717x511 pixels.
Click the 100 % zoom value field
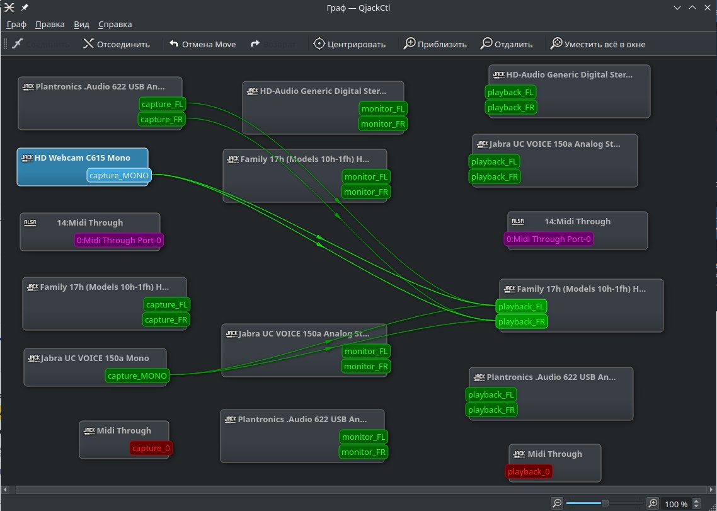pos(676,504)
